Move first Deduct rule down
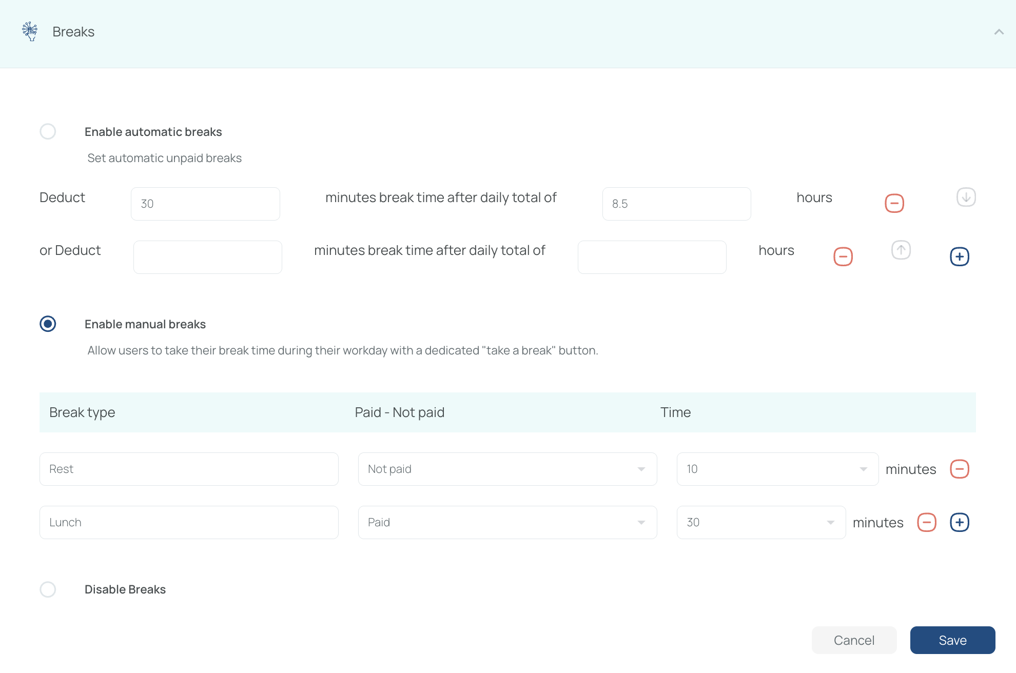 [x=966, y=197]
